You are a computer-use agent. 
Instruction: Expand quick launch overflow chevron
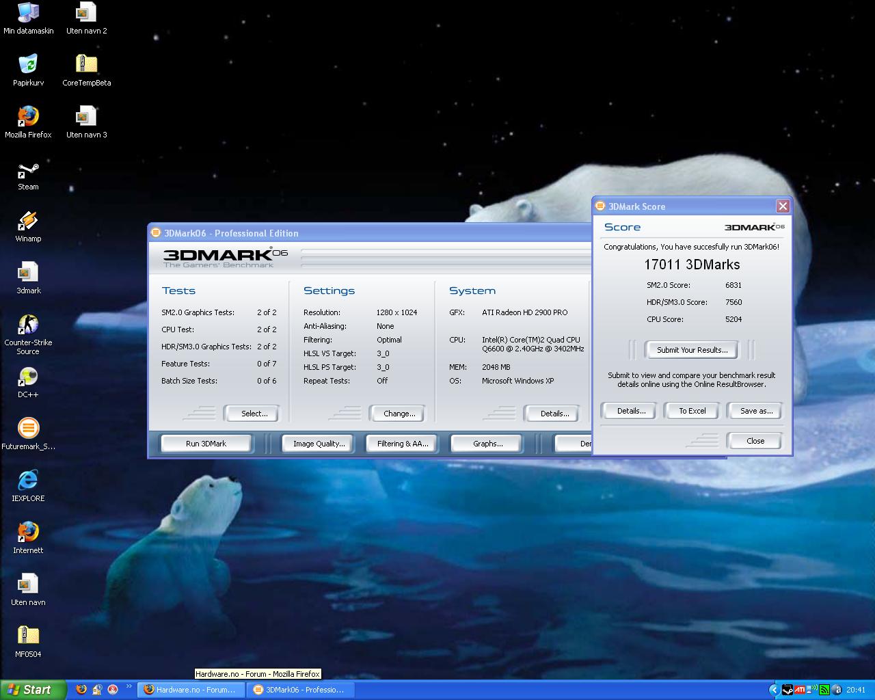[129, 687]
